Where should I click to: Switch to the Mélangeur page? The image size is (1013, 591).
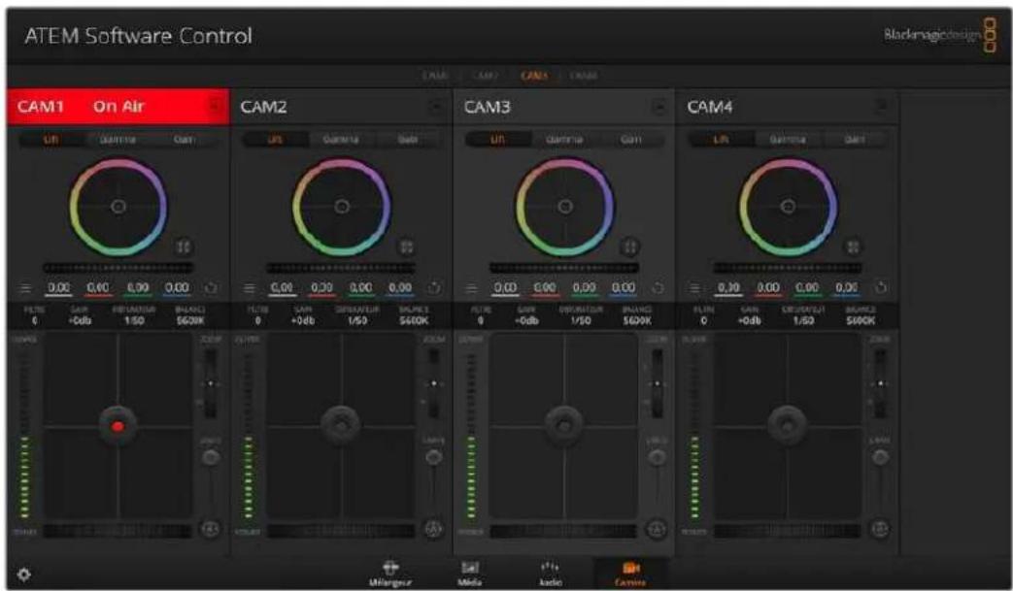(390, 573)
